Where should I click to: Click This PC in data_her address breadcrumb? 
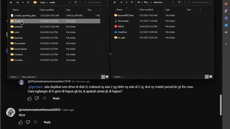(147, 3)
